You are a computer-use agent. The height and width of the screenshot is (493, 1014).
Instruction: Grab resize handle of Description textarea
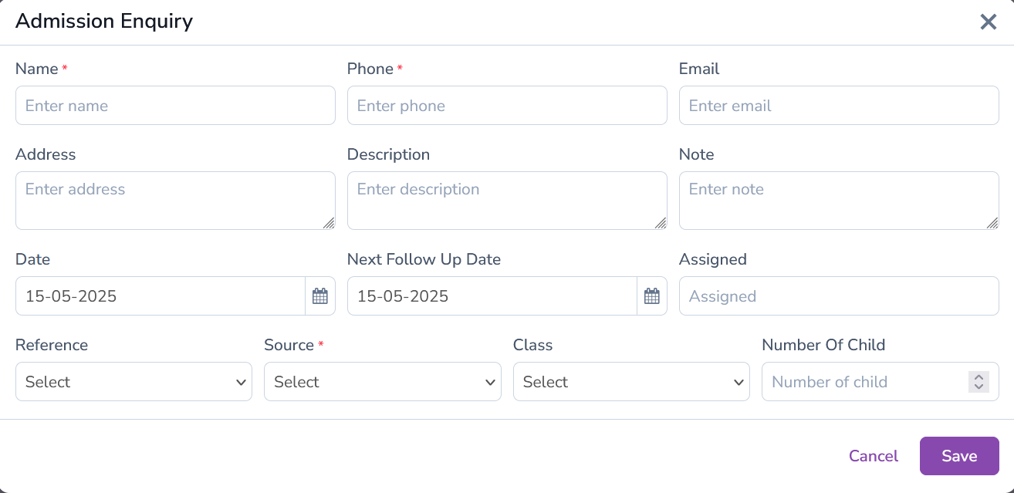click(x=661, y=223)
